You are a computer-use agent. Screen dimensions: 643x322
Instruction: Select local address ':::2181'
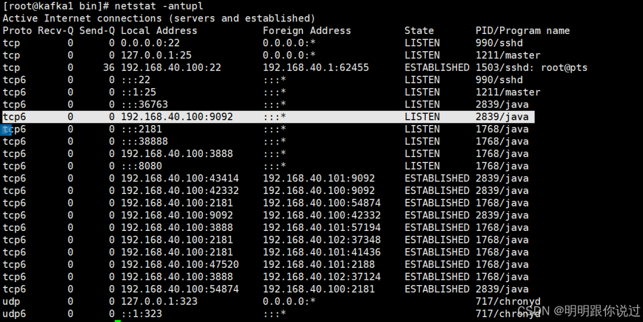pyautogui.click(x=142, y=129)
